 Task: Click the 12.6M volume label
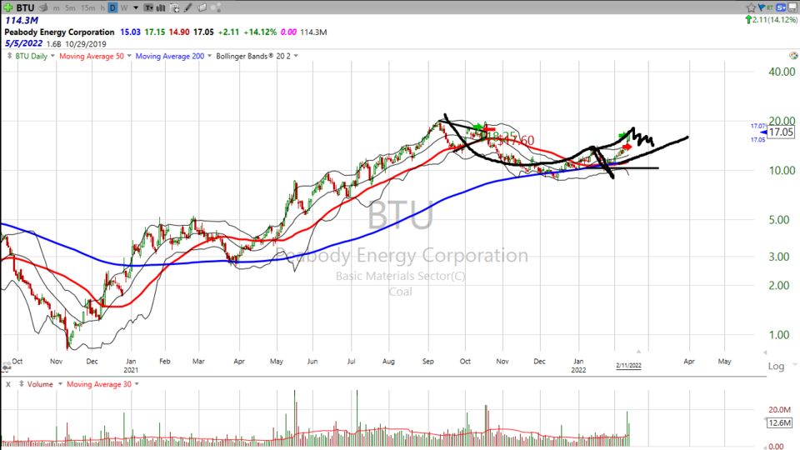(x=780, y=422)
